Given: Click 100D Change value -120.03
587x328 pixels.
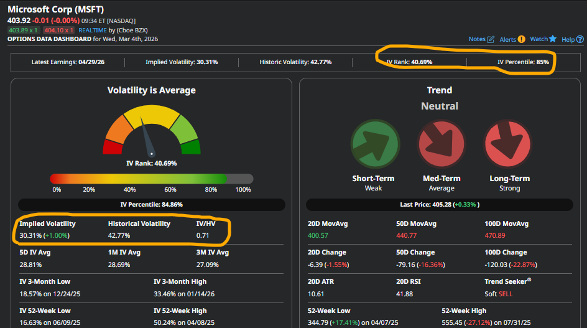Looking at the screenshot, I should (x=511, y=265).
